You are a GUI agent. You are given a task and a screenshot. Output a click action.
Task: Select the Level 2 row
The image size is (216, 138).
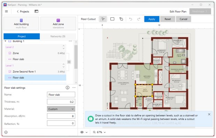35,47
